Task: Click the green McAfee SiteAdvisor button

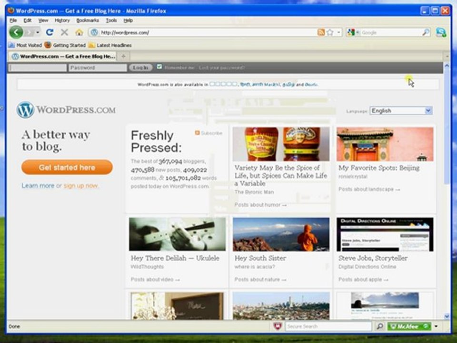Action: (x=409, y=326)
